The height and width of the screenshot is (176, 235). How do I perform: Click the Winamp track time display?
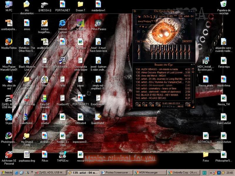tap(149, 17)
